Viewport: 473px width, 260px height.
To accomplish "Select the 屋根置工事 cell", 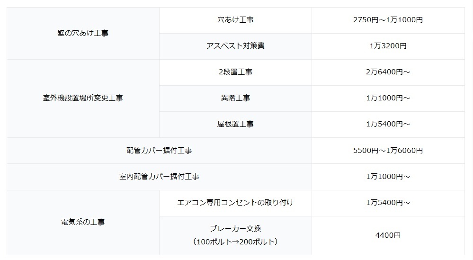I will point(236,124).
